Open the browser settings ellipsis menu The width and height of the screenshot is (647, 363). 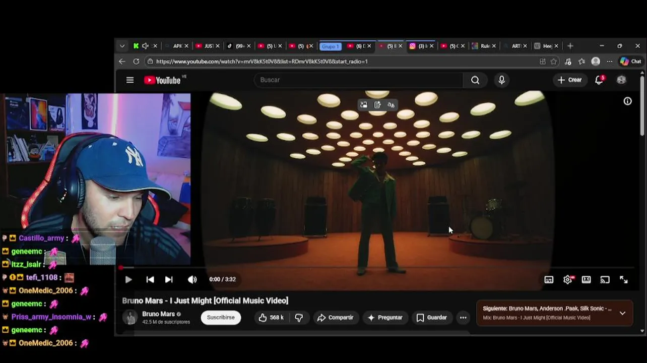(x=610, y=62)
